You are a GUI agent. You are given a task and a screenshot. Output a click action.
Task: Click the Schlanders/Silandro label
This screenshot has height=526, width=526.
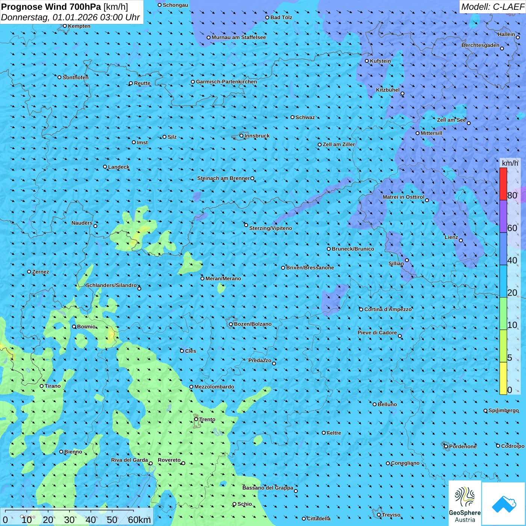pos(111,285)
